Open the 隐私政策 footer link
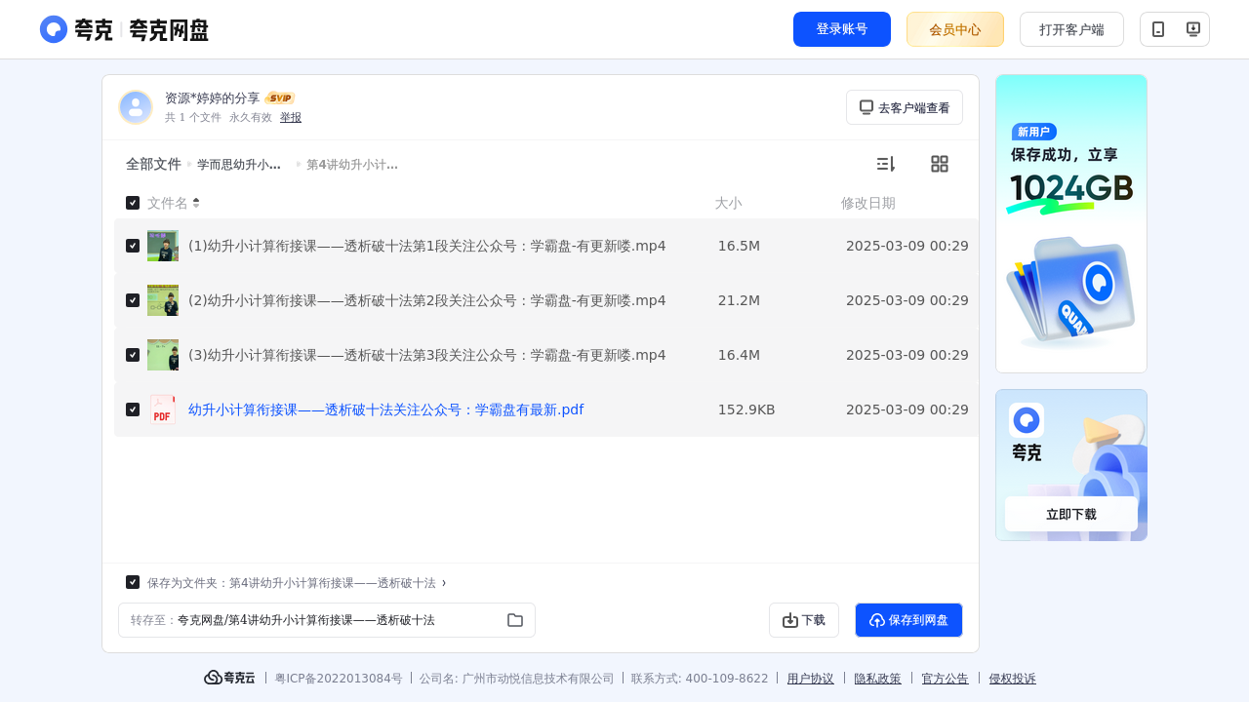This screenshot has height=702, width=1249. point(878,679)
